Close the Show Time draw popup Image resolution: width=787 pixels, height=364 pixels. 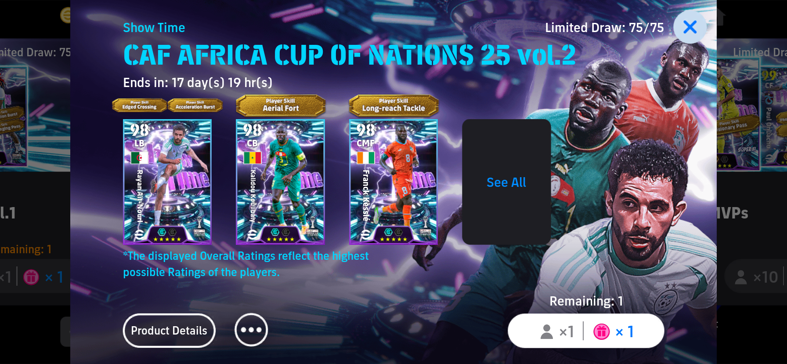coord(690,27)
